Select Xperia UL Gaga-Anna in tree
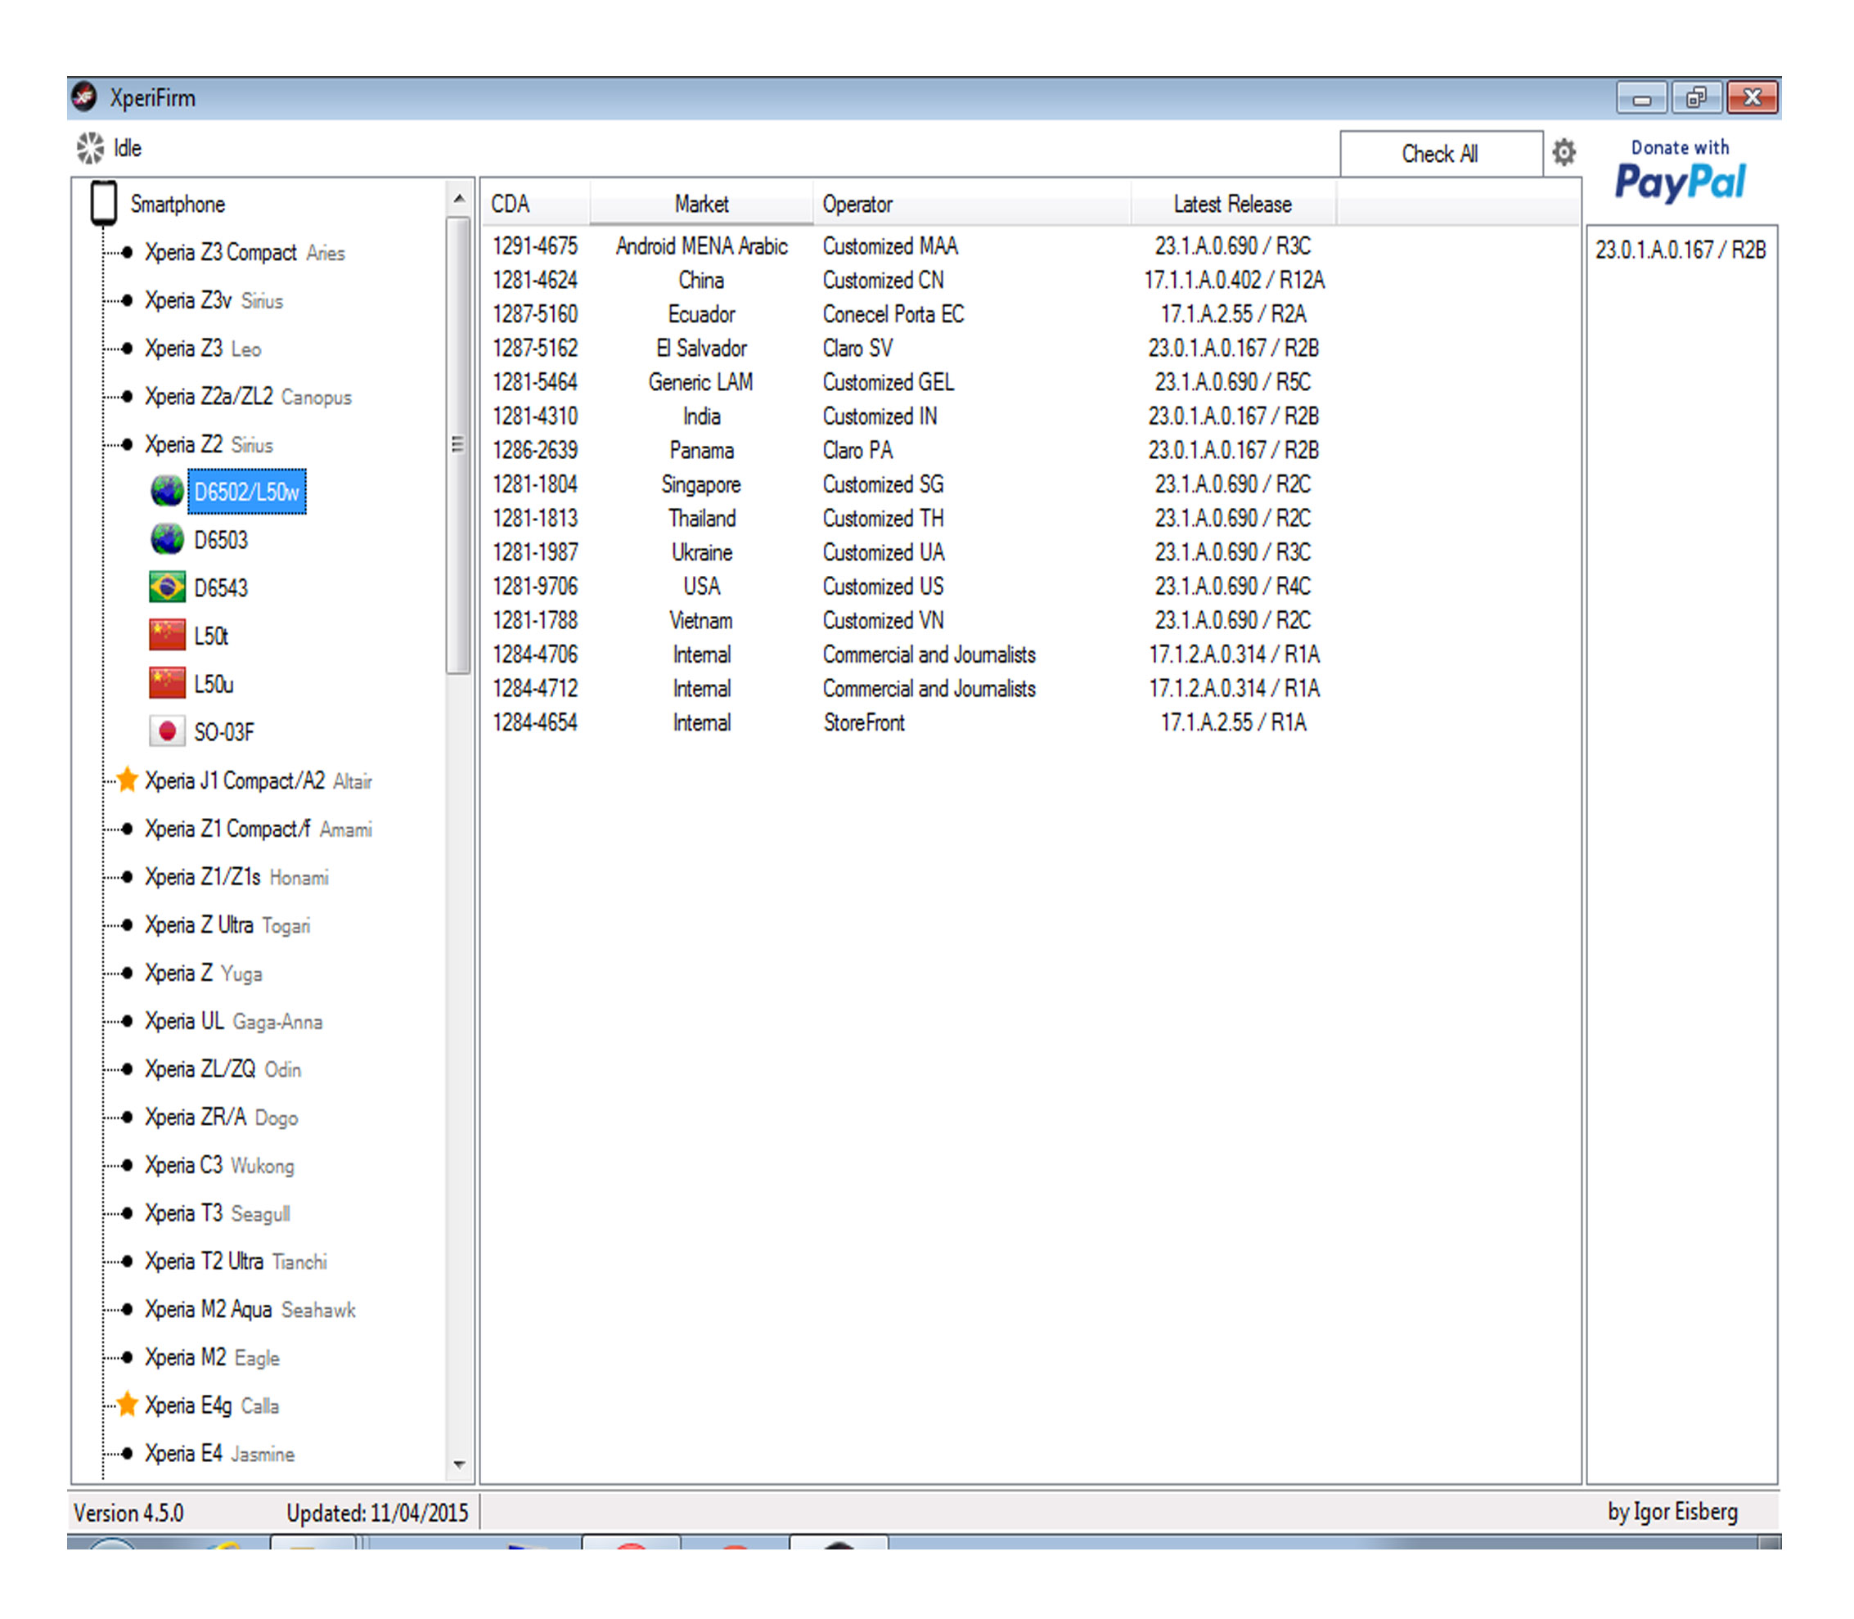The height and width of the screenshot is (1619, 1854). (233, 1021)
